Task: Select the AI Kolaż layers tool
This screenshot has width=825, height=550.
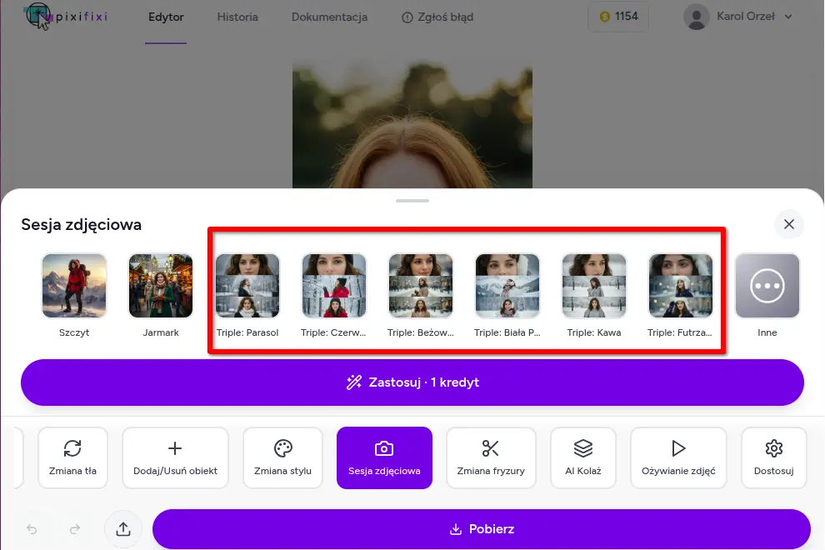Action: click(x=583, y=457)
